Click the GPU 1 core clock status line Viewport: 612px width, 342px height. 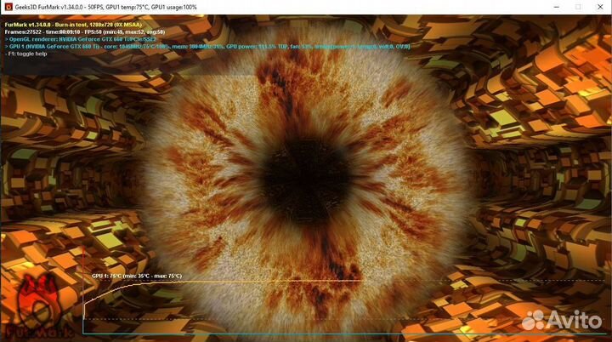(207, 47)
